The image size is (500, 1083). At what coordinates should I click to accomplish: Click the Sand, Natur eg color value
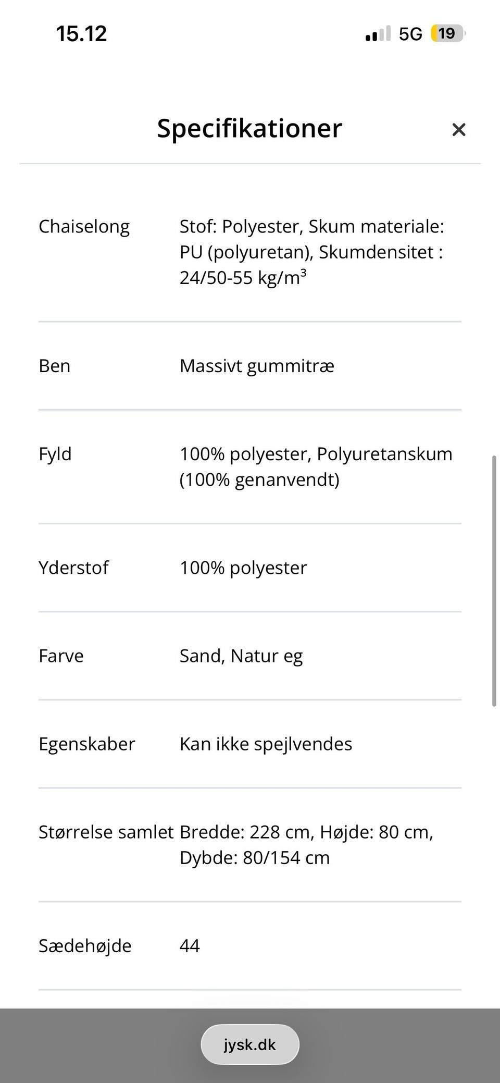pos(241,656)
